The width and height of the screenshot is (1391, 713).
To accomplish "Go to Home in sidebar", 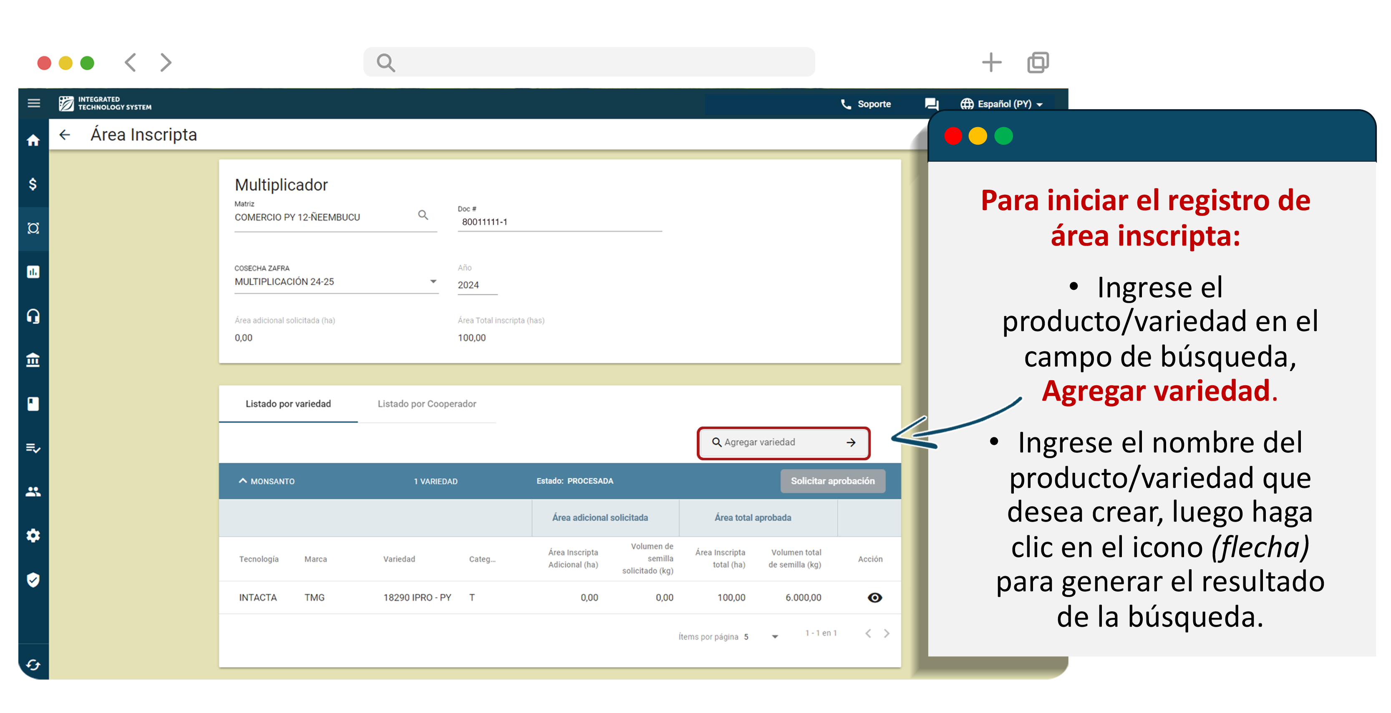I will pos(33,141).
